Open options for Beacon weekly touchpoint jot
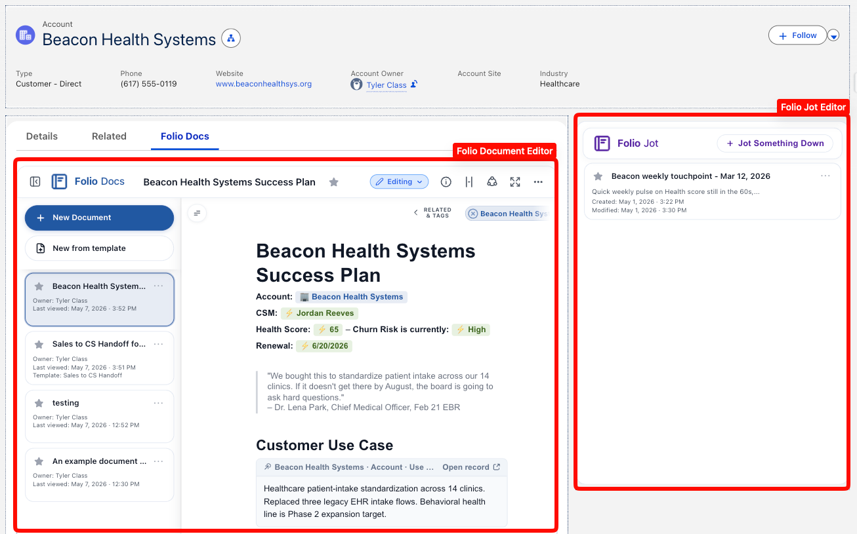Image resolution: width=857 pixels, height=534 pixels. pos(826,176)
